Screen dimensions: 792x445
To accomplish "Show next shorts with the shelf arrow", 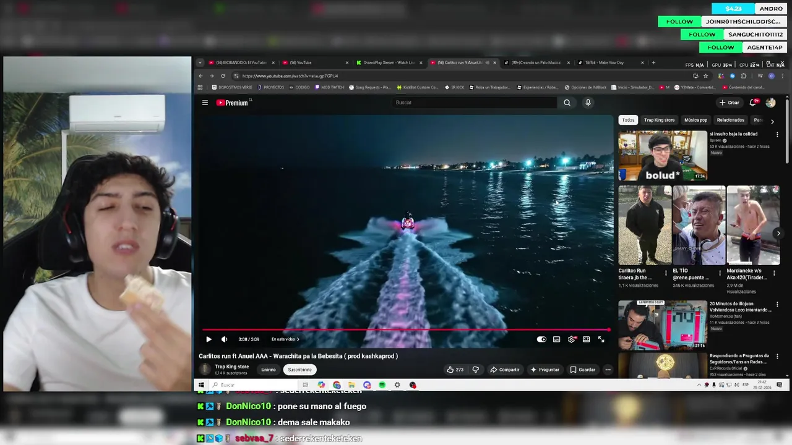I will coord(778,234).
